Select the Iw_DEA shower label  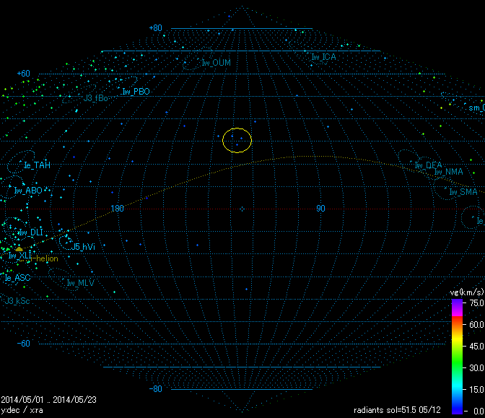point(429,165)
